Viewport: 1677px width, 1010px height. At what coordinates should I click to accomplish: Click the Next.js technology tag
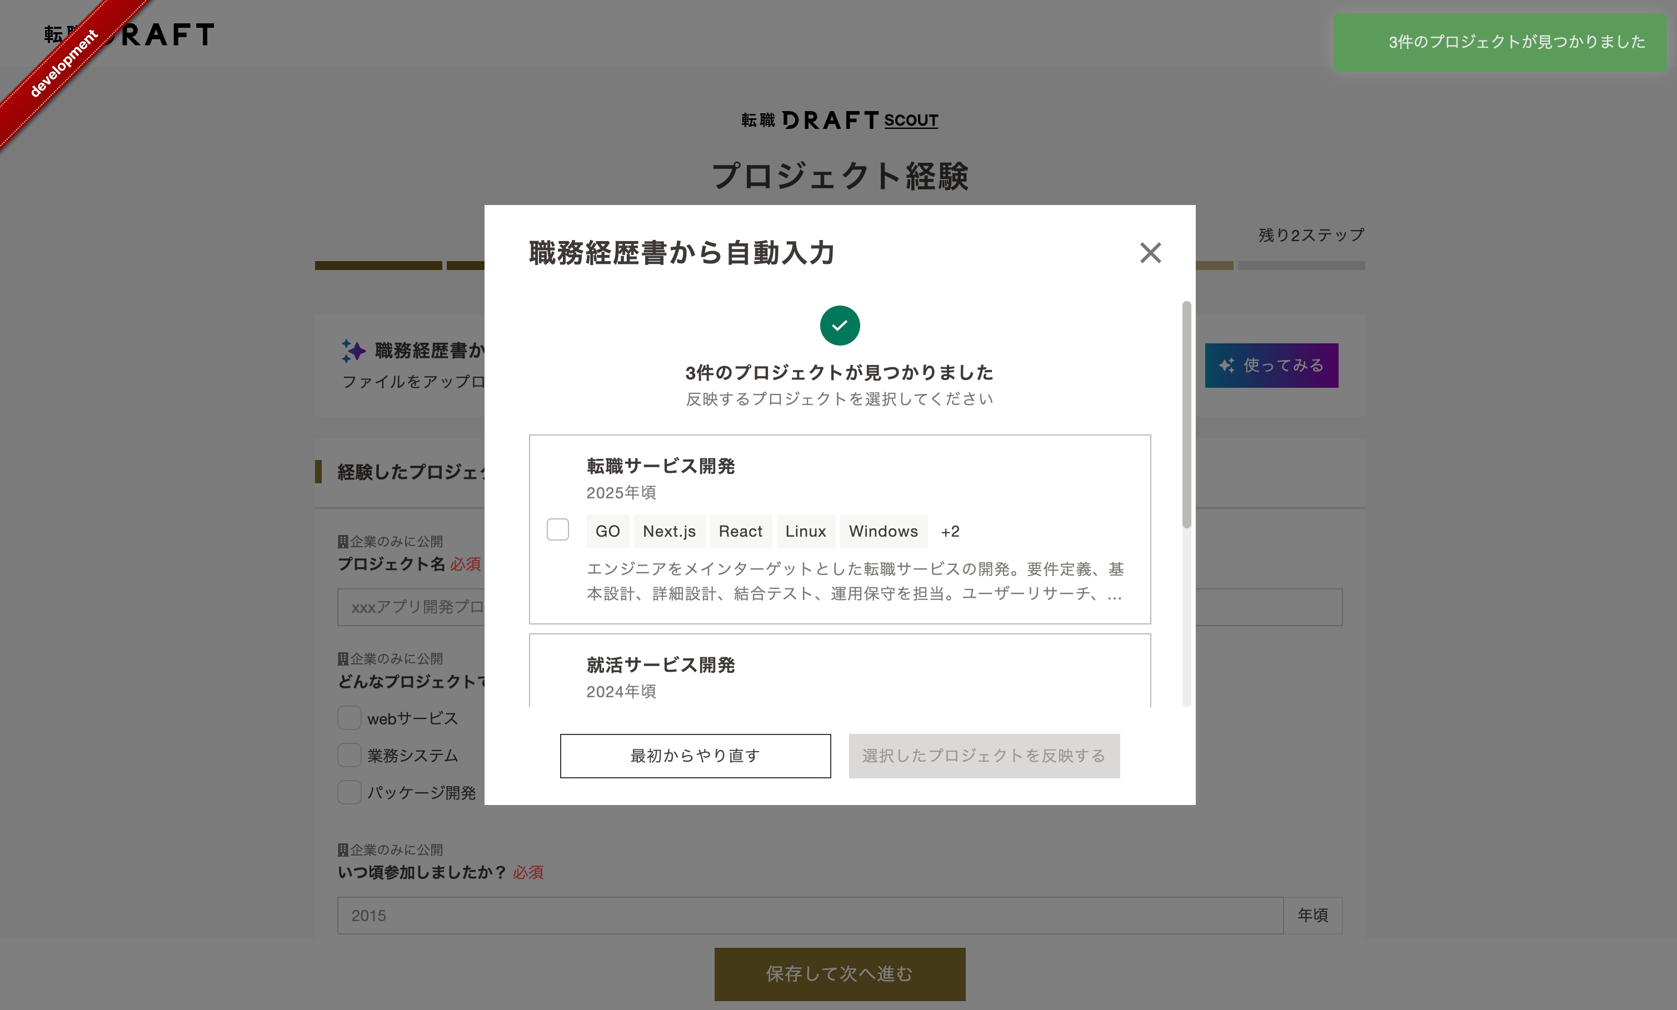(669, 531)
